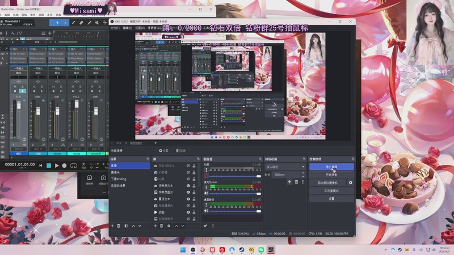Select Range tool in Studio One toolbar
454x255 pixels.
point(65,23)
